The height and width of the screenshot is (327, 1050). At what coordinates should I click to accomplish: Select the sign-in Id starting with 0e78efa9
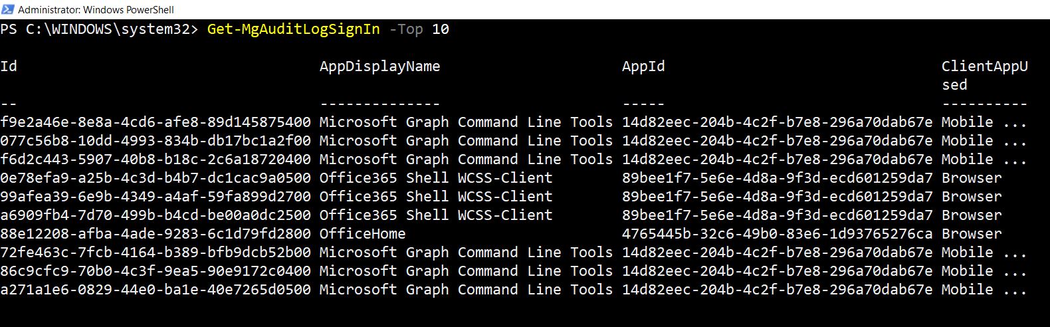coord(156,178)
